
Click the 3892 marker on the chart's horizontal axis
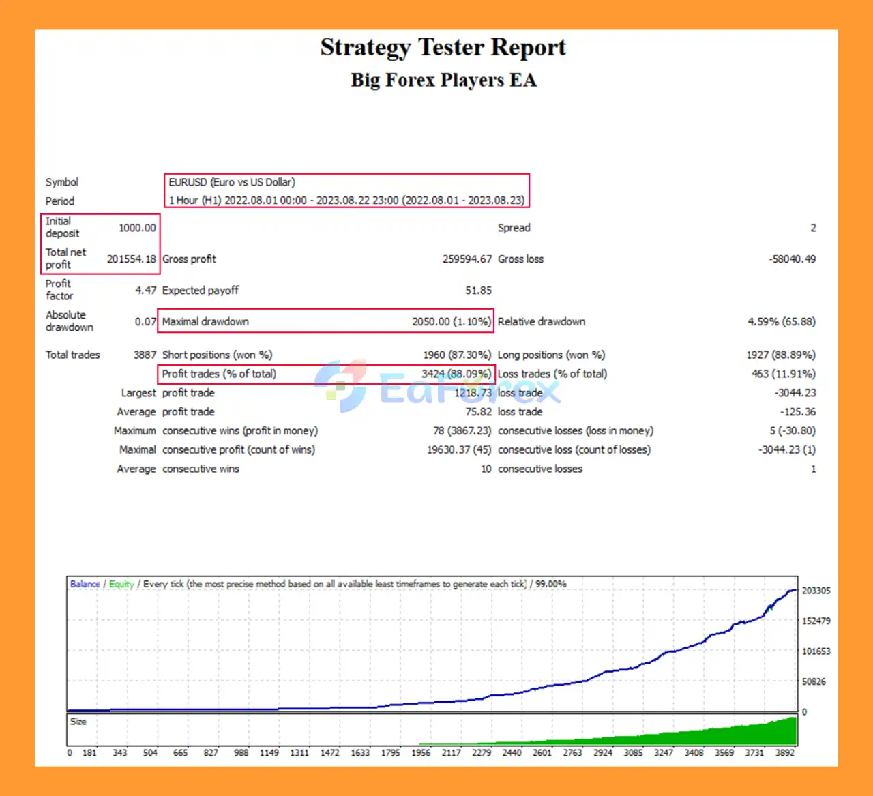click(784, 753)
